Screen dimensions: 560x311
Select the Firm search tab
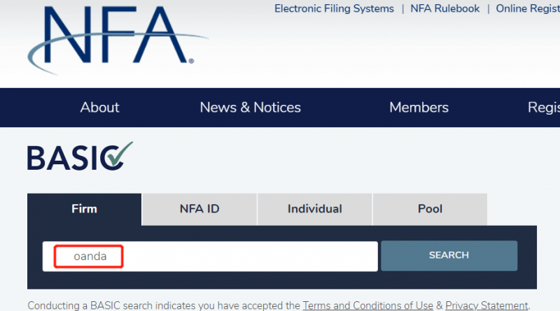(x=84, y=209)
